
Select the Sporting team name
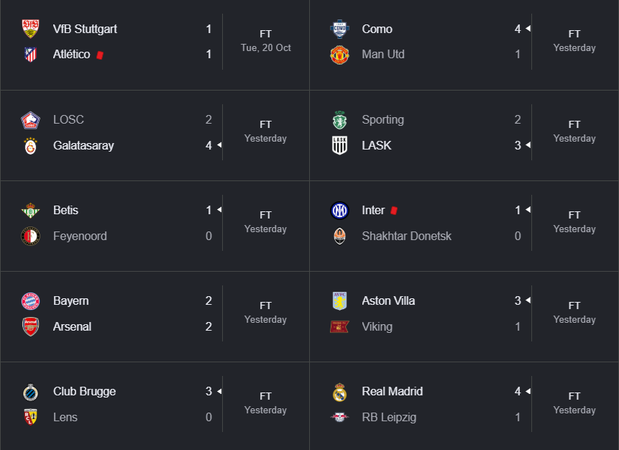point(383,119)
